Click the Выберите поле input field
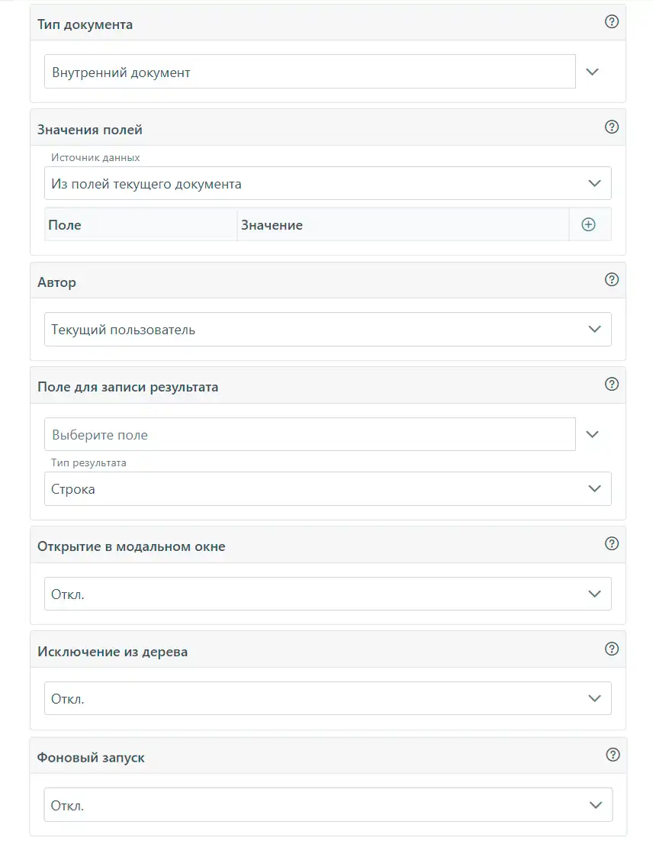This screenshot has width=653, height=844. [x=310, y=434]
